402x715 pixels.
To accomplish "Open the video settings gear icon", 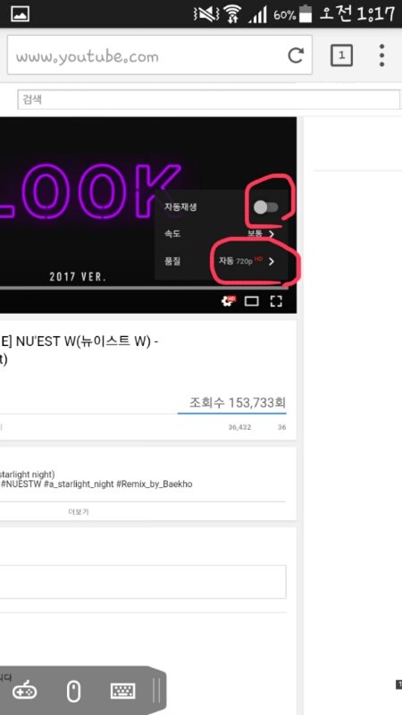I will [229, 301].
